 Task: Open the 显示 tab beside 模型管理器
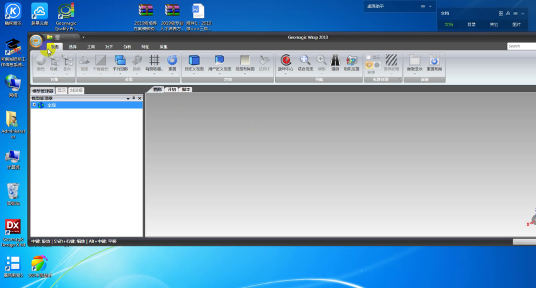pos(62,91)
